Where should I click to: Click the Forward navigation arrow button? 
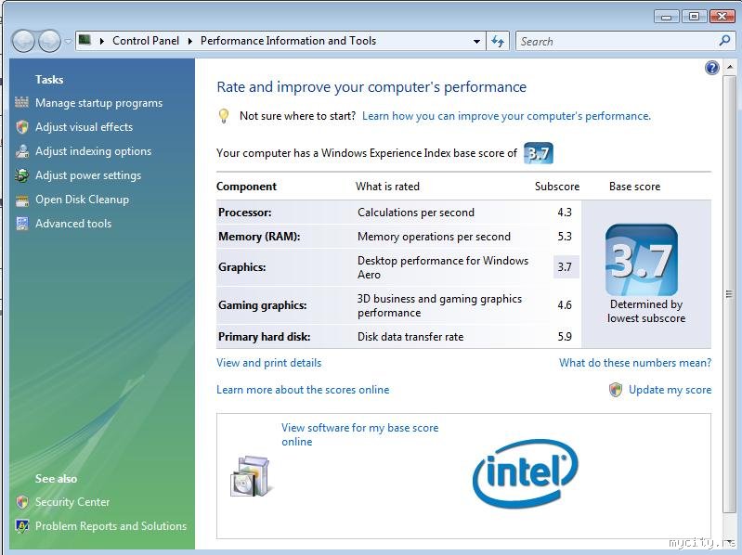pos(49,41)
